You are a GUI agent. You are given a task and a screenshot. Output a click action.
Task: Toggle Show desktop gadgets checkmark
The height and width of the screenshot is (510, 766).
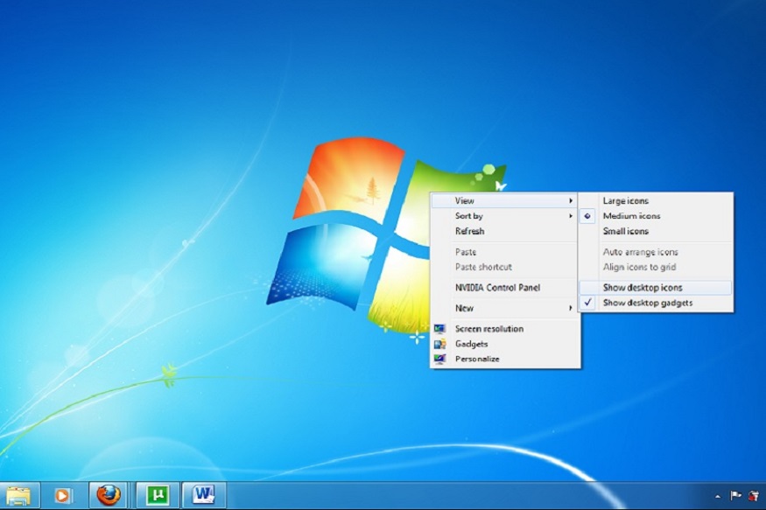pos(647,303)
